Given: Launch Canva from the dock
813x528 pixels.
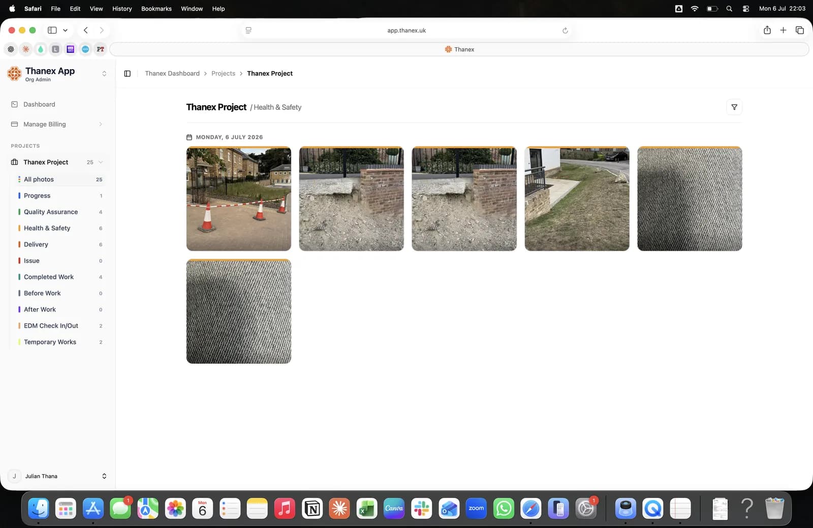Looking at the screenshot, I should click(394, 508).
